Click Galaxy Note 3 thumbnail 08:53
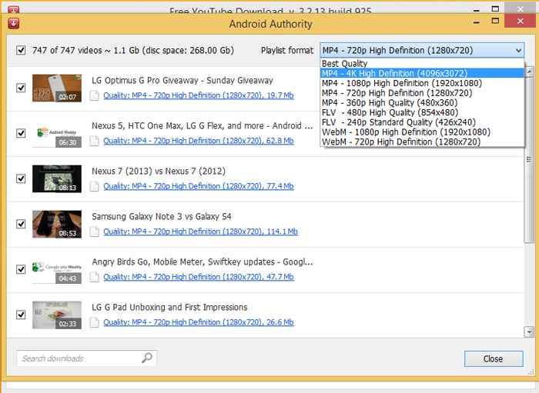This screenshot has height=393, width=539. coord(57,224)
